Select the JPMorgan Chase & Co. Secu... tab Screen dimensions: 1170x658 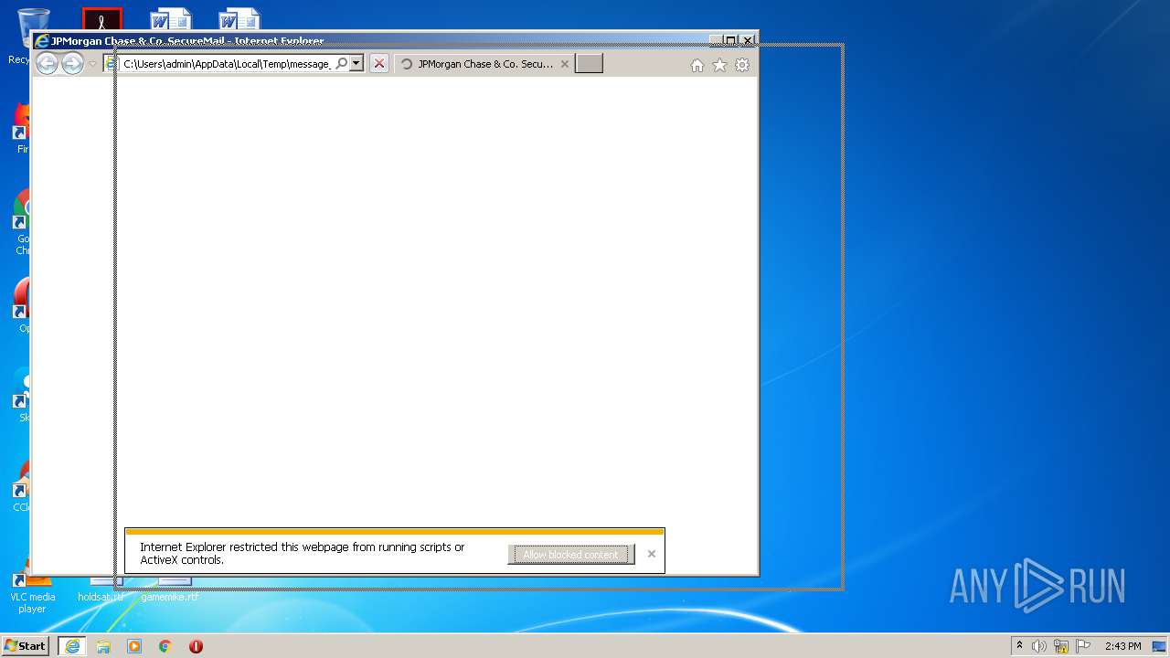(x=484, y=64)
